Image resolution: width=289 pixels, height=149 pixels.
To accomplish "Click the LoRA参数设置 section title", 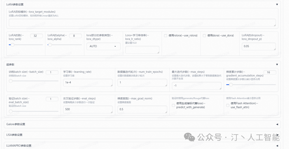I will point(15,5).
